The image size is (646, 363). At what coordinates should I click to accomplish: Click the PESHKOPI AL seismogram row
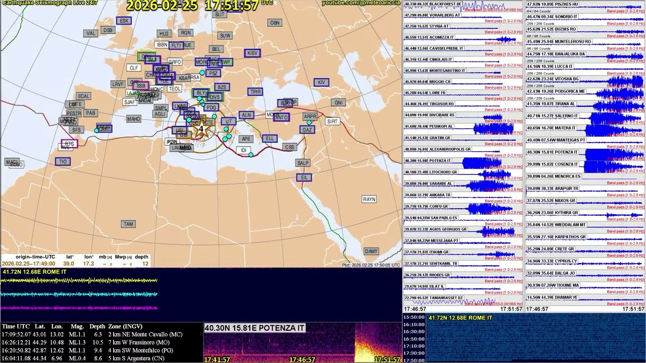[x=463, y=129]
